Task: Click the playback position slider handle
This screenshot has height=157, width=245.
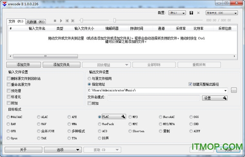Action: (114, 20)
